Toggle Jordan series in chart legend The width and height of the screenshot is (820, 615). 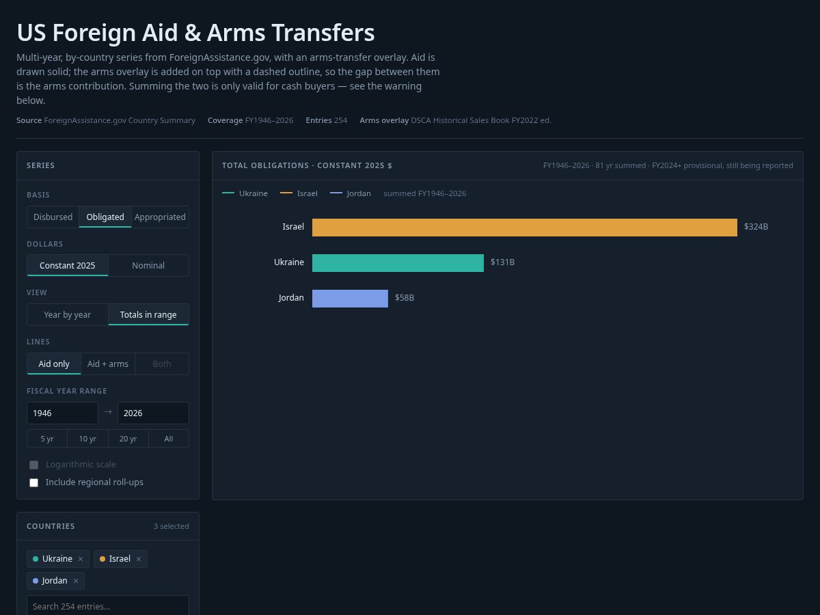(351, 193)
